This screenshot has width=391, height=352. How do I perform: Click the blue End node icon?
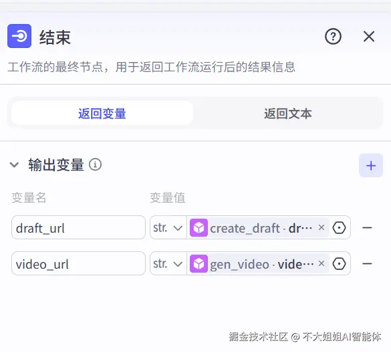coord(19,36)
